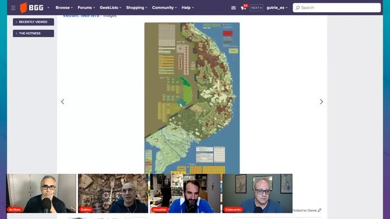
Task: Open the Community menu
Action: 165,8
